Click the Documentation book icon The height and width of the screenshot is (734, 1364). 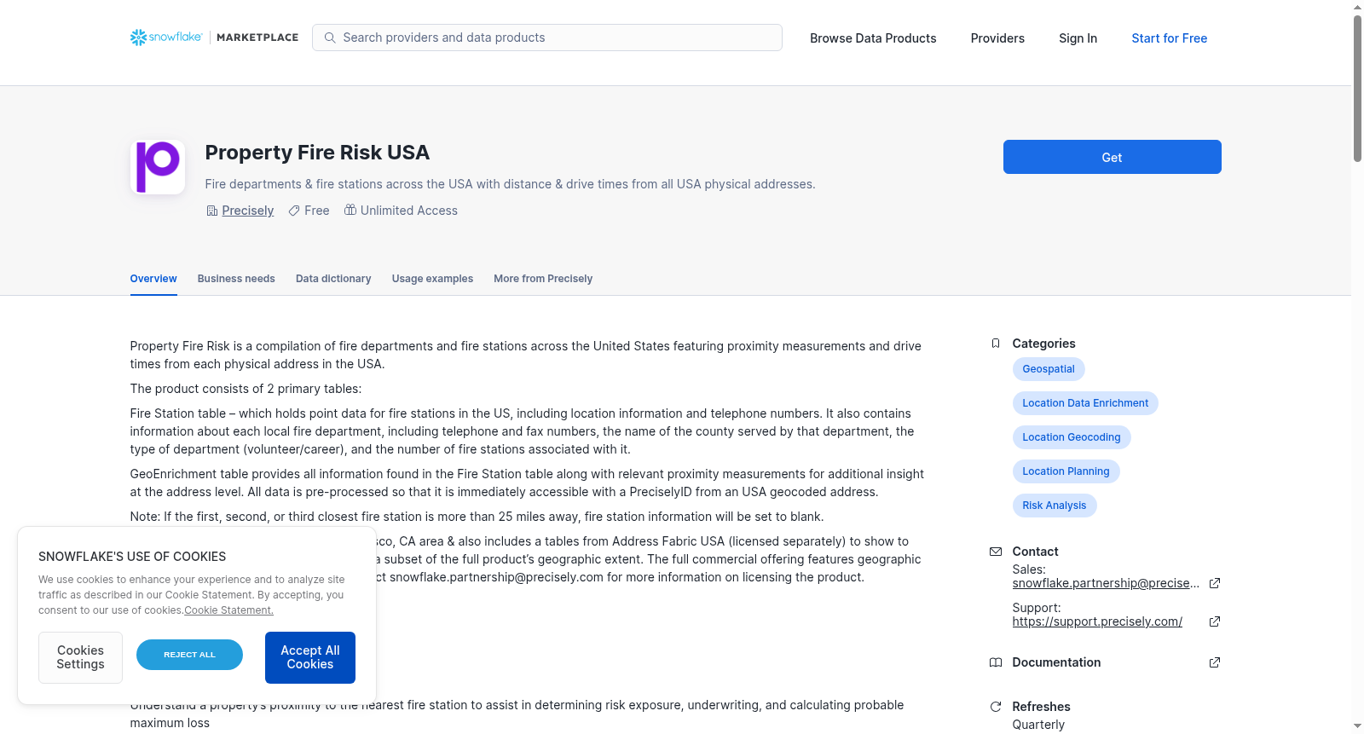point(996,662)
